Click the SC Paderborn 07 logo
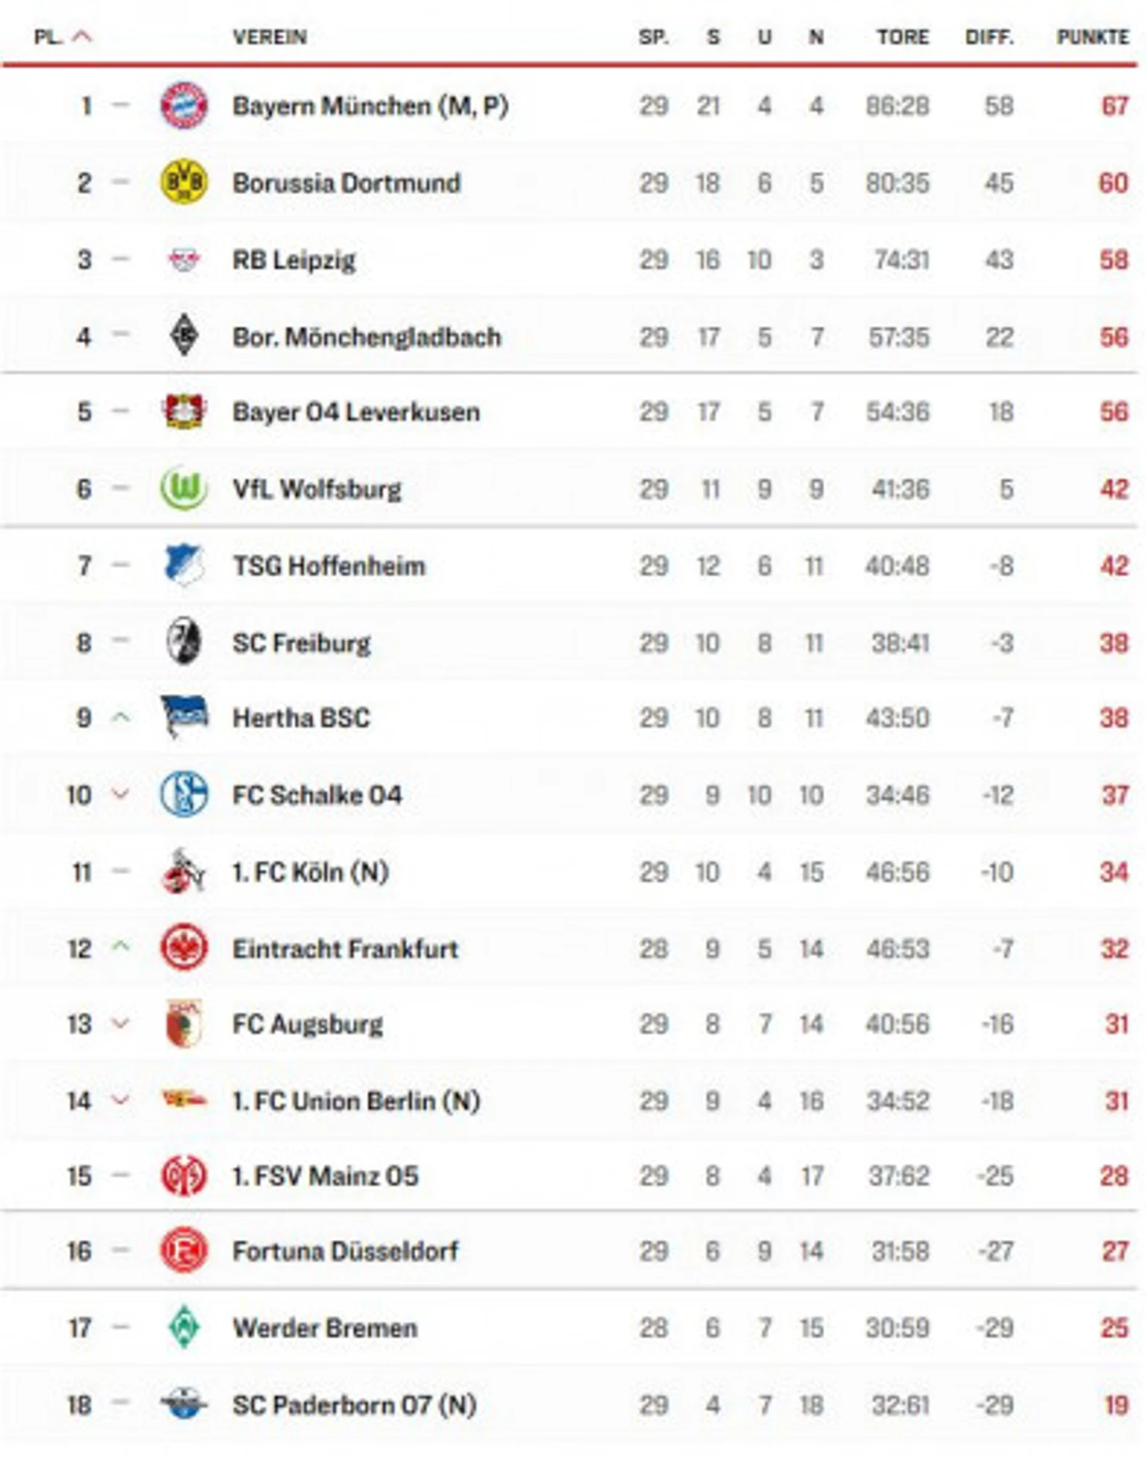1147x1460 pixels. (x=184, y=1403)
